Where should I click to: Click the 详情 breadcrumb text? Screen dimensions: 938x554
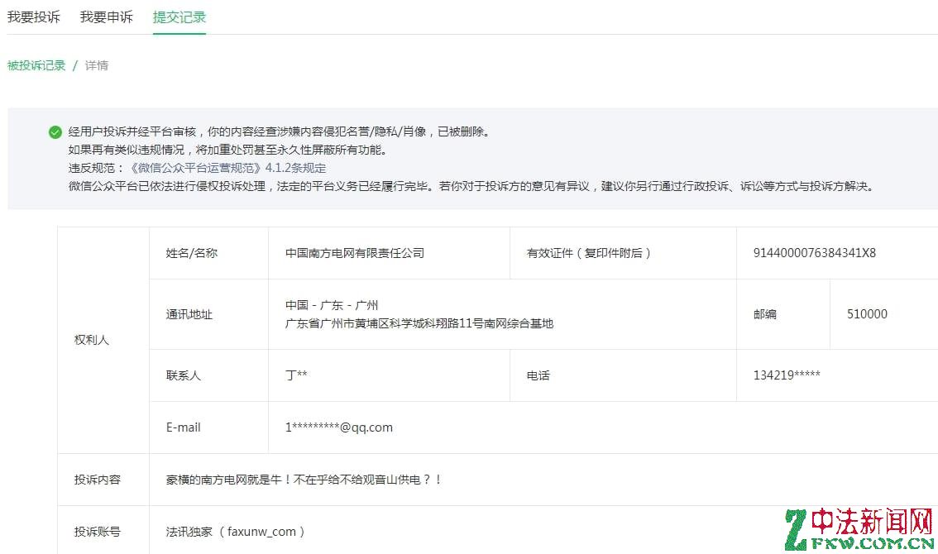point(97,65)
